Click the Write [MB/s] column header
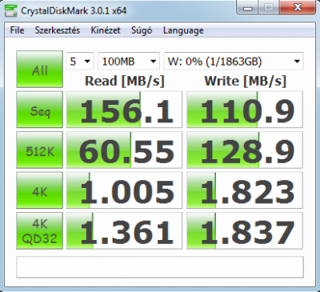Image resolution: width=320 pixels, height=292 pixels. click(245, 81)
